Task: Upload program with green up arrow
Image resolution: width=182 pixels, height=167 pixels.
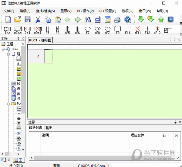Action: (161, 19)
